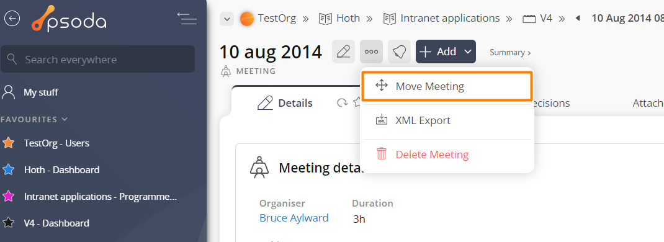
Task: Click the previous meeting arrow in breadcrumb
Action: click(x=578, y=18)
